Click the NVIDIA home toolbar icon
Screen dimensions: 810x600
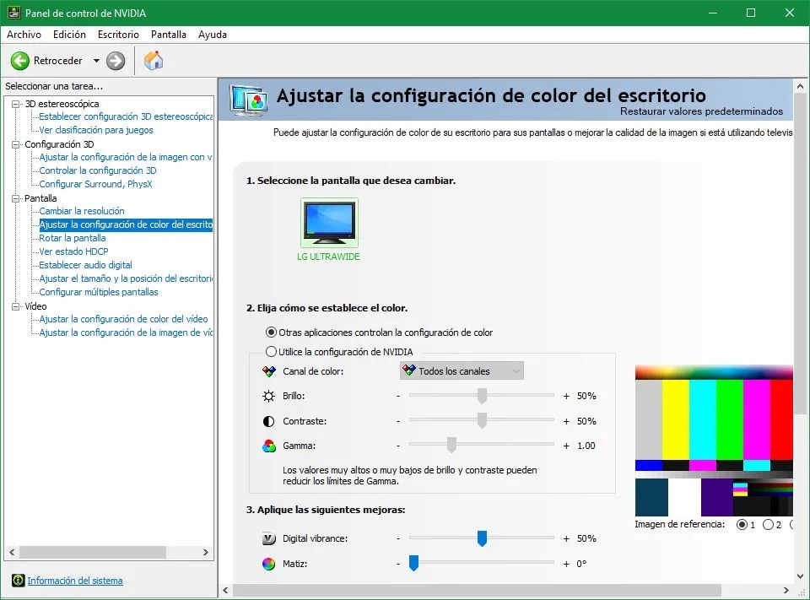pyautogui.click(x=154, y=60)
